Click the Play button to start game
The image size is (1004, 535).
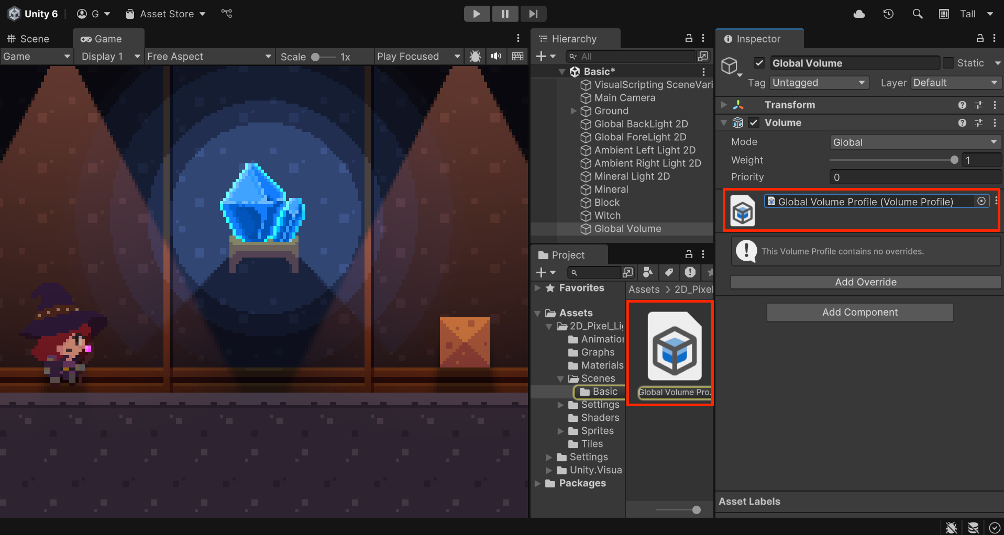(476, 14)
